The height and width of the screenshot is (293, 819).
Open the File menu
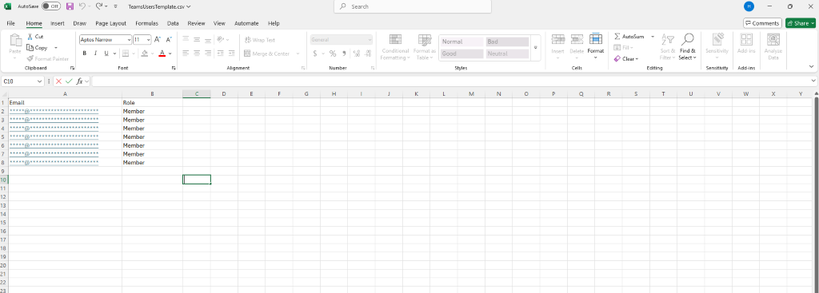[x=11, y=23]
